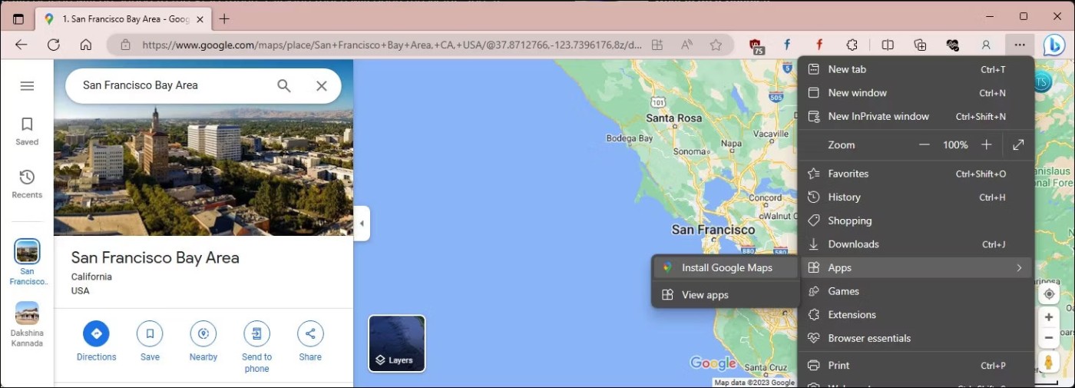Viewport: 1075px width, 388px height.
Task: Click the Nearby icon button
Action: [203, 333]
